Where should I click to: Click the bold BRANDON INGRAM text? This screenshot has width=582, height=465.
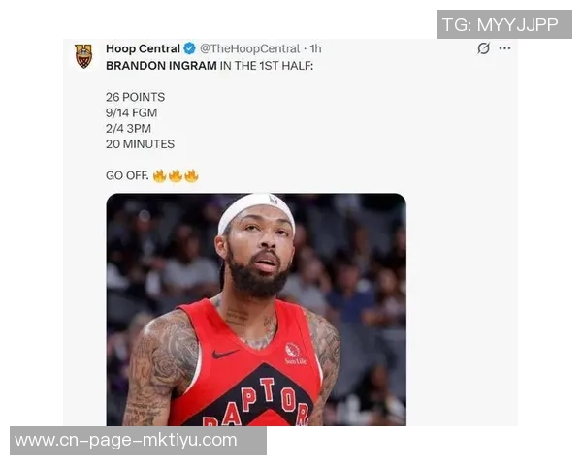click(161, 66)
